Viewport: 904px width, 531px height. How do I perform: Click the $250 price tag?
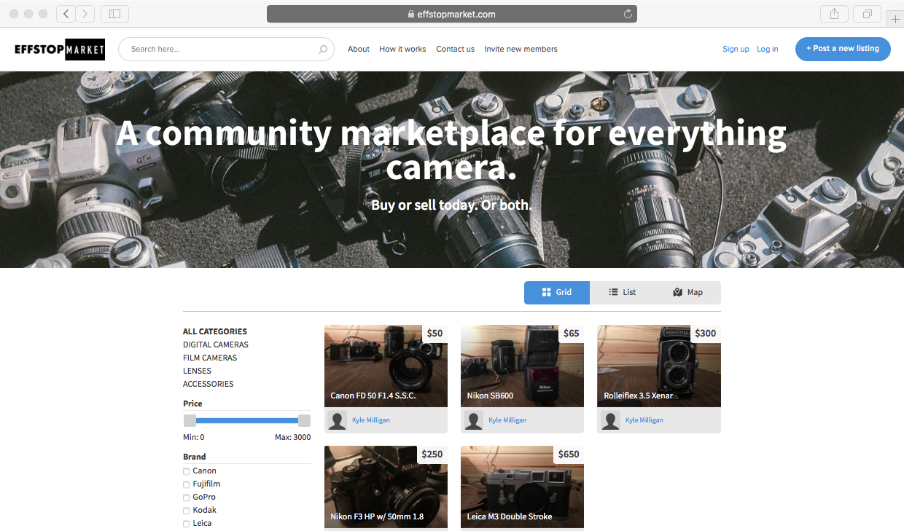tap(432, 455)
